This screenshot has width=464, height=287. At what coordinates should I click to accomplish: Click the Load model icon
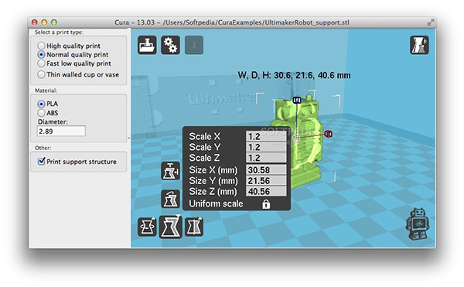147,45
